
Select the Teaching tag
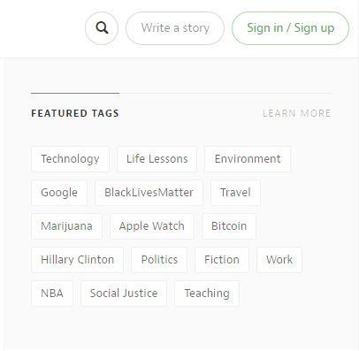207,294
